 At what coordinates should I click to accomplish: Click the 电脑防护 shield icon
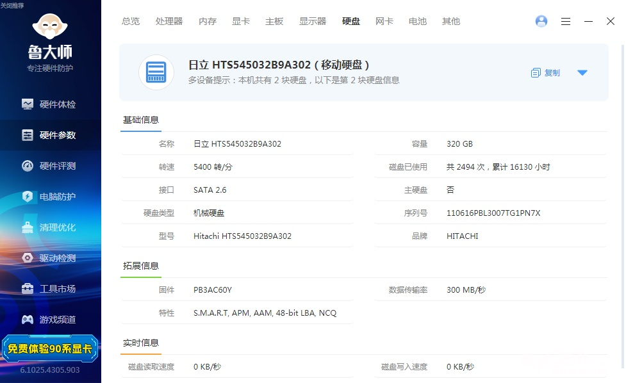tap(28, 197)
